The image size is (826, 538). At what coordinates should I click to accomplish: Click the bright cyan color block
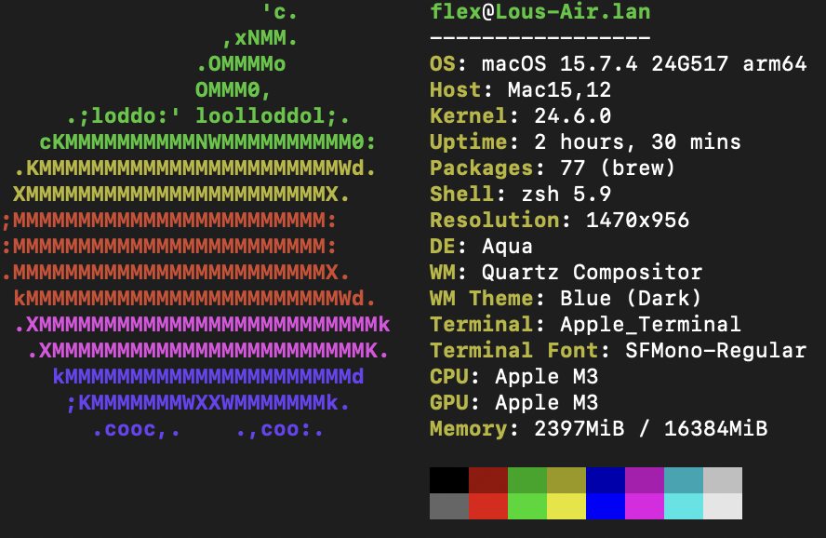click(684, 506)
